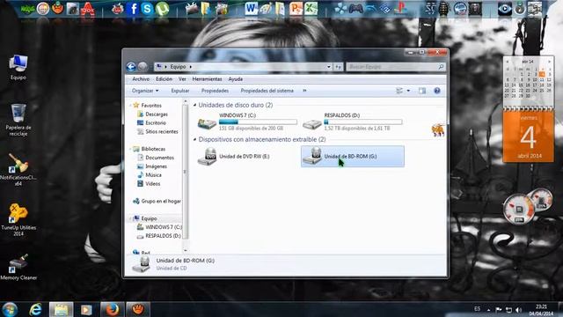This screenshot has width=563, height=317.
Task: Open Facebook icon in top dock
Action: [x=133, y=9]
